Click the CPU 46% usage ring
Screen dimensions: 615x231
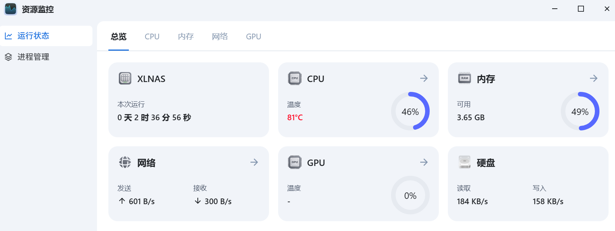point(410,111)
